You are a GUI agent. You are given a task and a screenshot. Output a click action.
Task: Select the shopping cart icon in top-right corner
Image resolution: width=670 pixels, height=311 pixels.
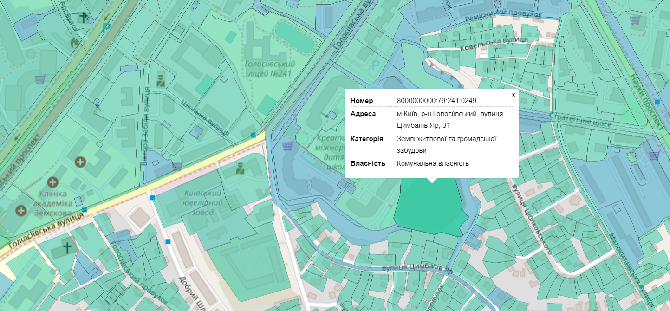coord(635,20)
